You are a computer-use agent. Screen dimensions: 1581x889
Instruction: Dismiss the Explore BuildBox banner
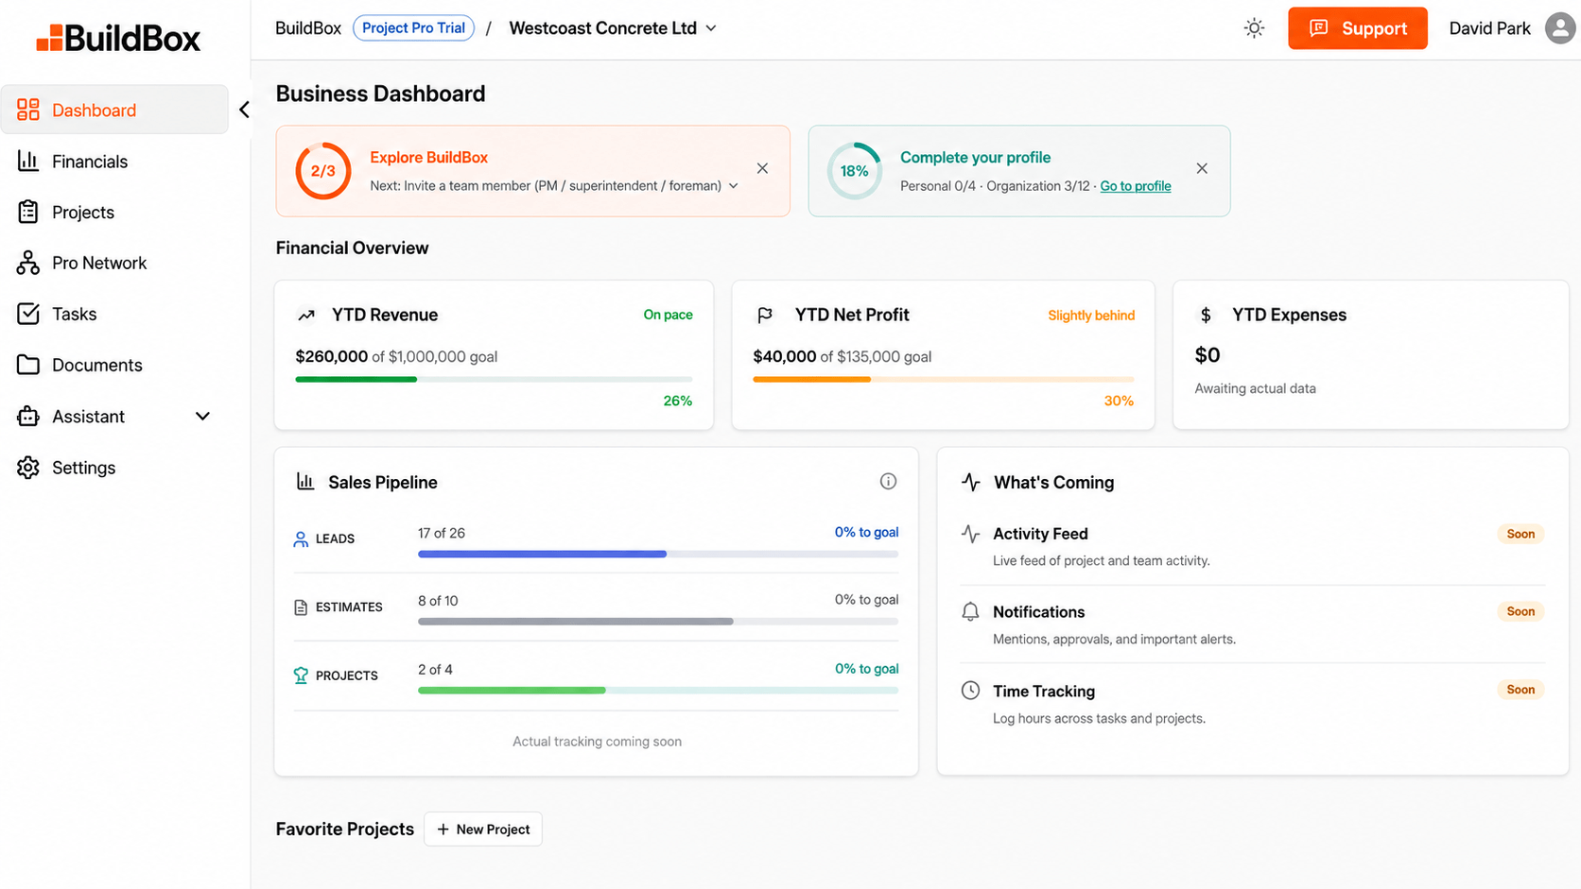(x=762, y=168)
